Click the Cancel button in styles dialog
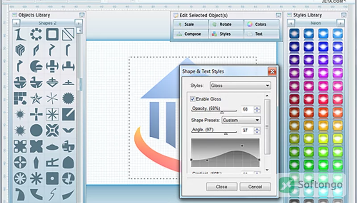The height and width of the screenshot is (203, 357). (x=255, y=187)
